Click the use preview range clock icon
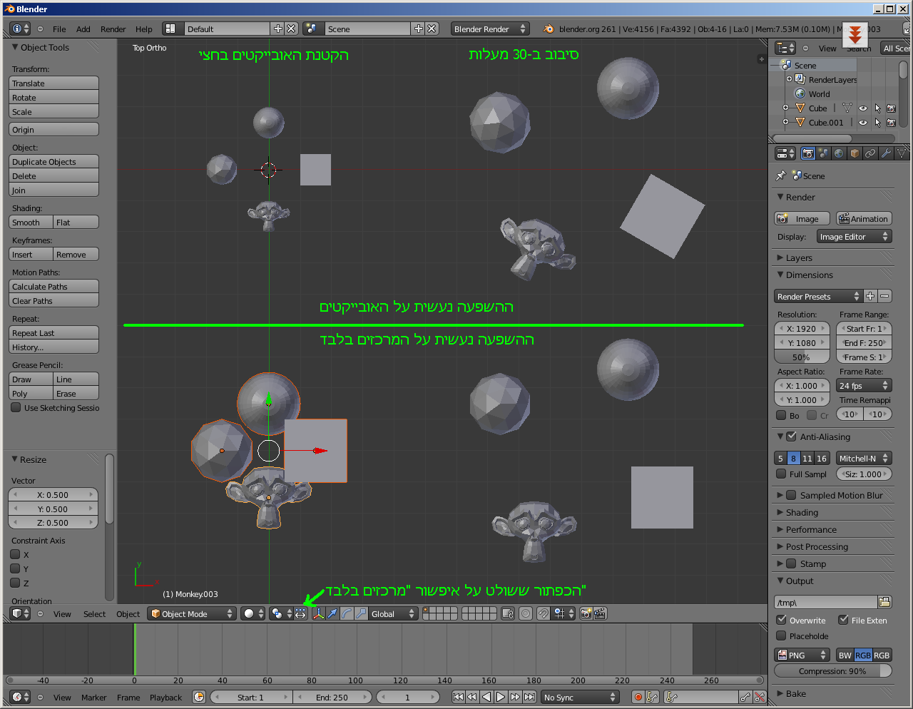Screen dimensions: 913x709 [x=199, y=697]
